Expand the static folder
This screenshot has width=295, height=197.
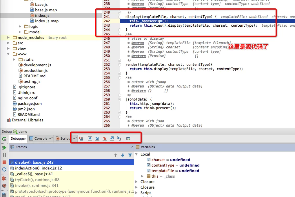point(14,59)
